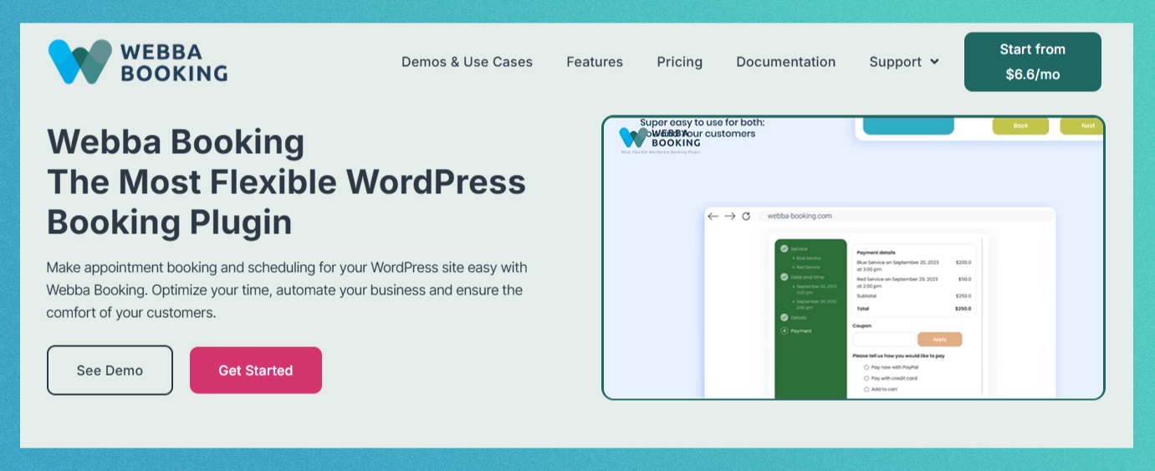Click the Apply coupon button in preview
The width and height of the screenshot is (1155, 471).
[939, 340]
